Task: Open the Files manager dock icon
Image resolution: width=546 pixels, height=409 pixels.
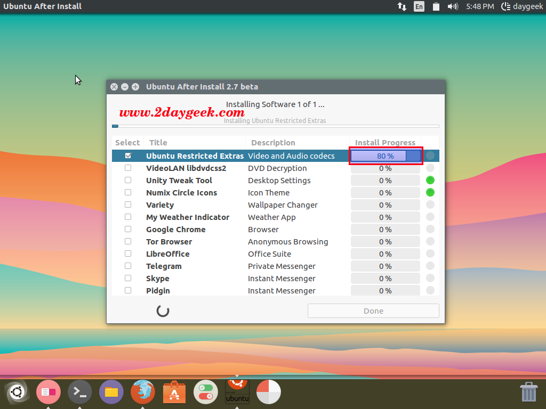Action: point(111,392)
